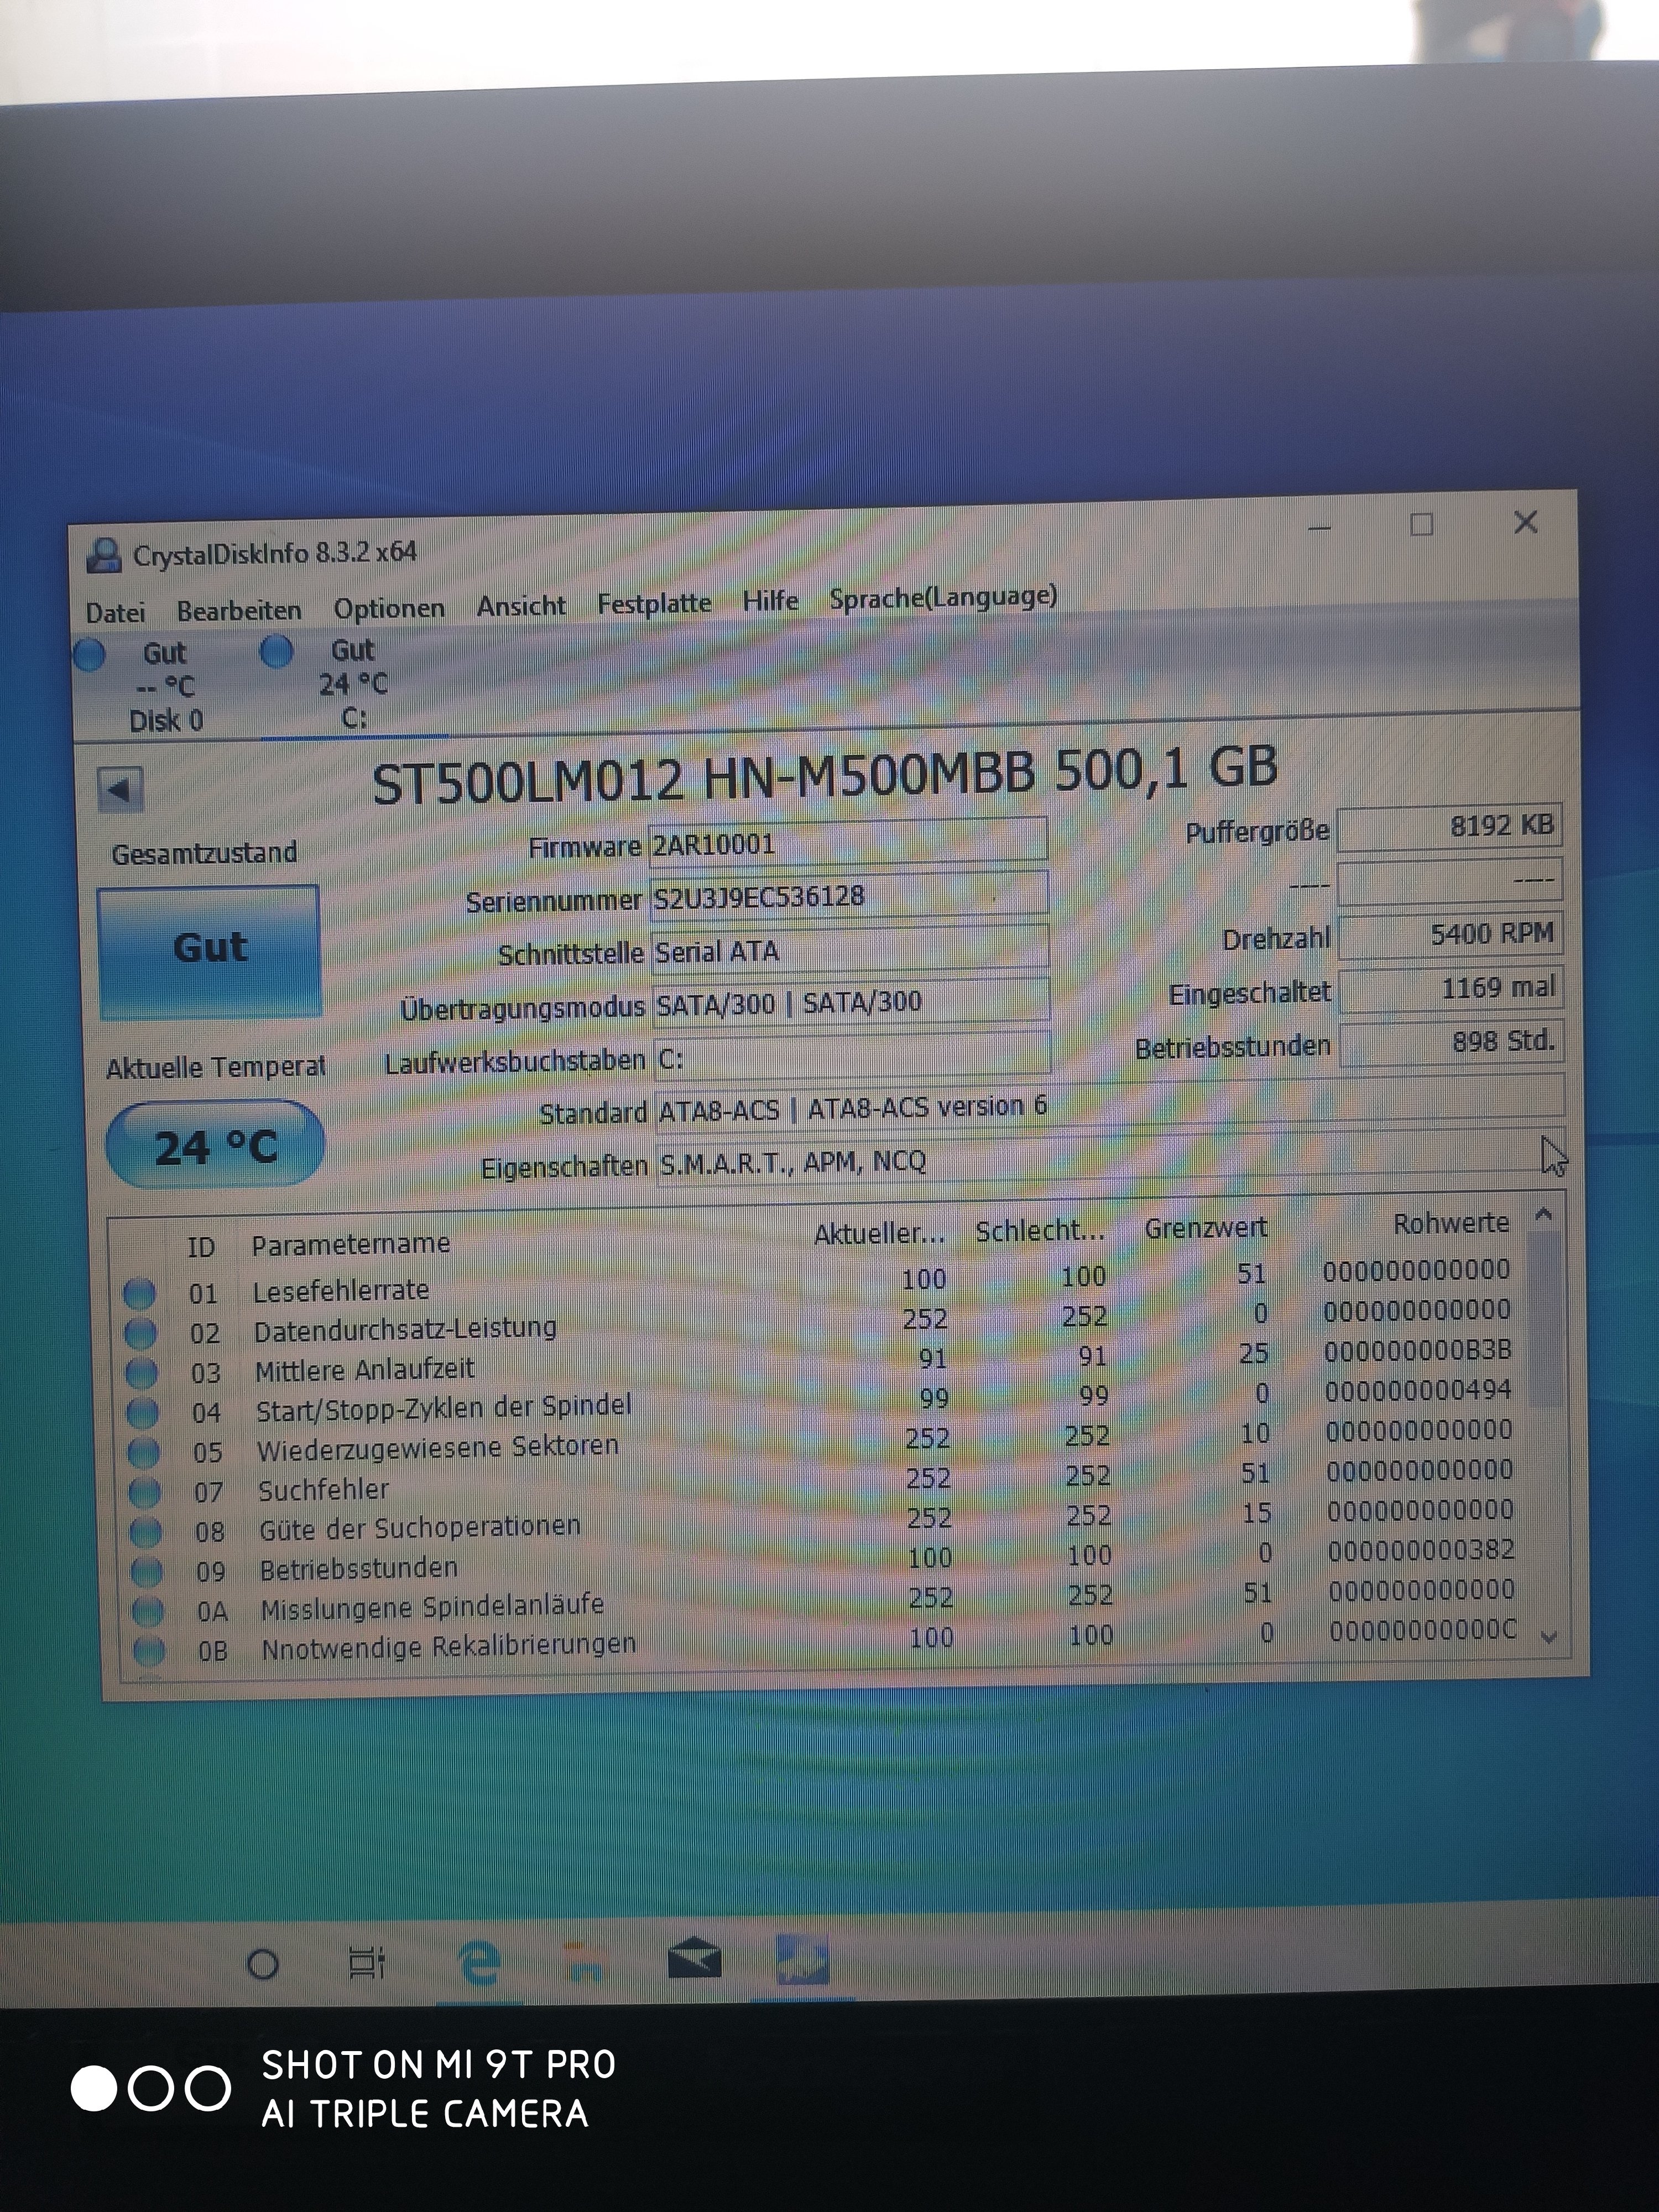Click the Seriennummer field

pyautogui.click(x=848, y=896)
